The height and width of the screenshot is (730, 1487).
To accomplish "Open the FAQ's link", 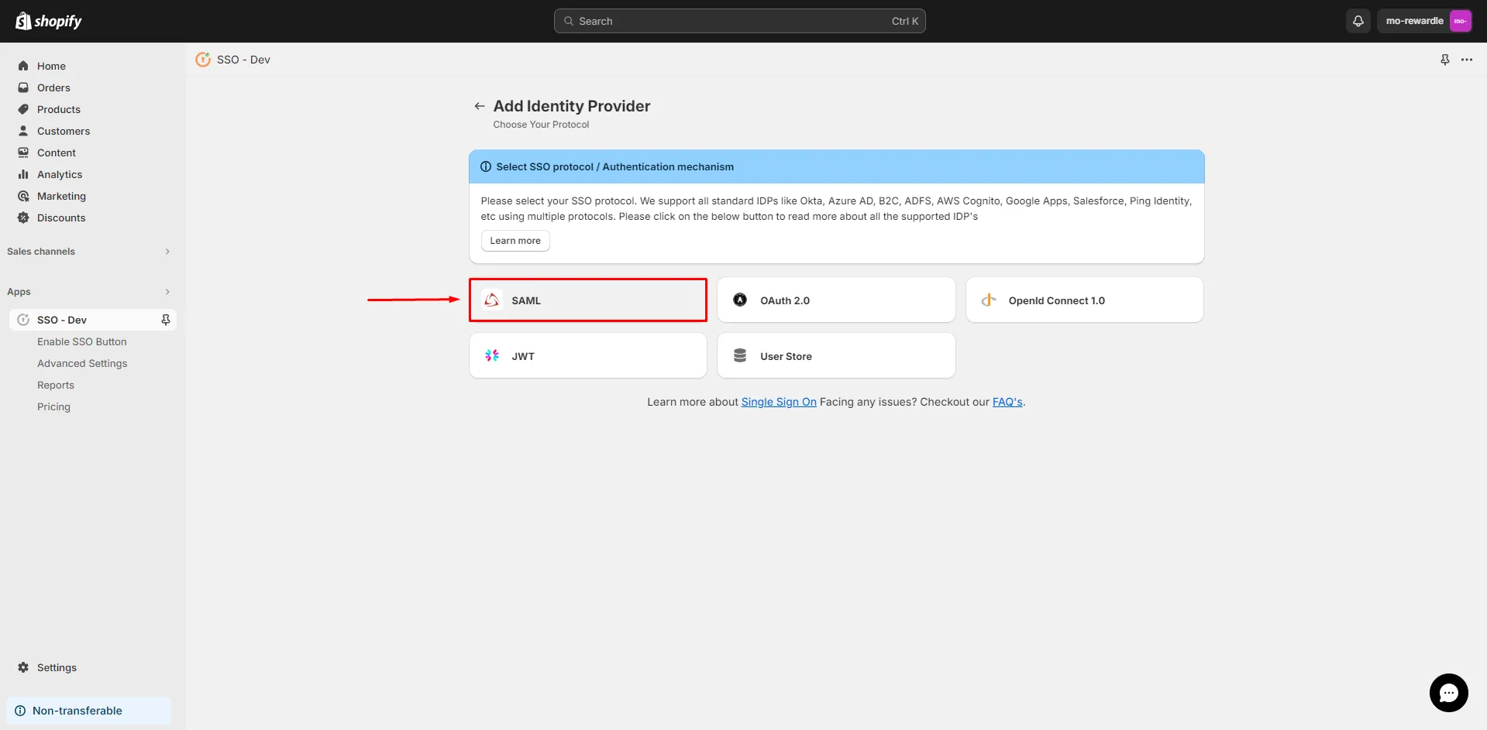I will (1007, 402).
